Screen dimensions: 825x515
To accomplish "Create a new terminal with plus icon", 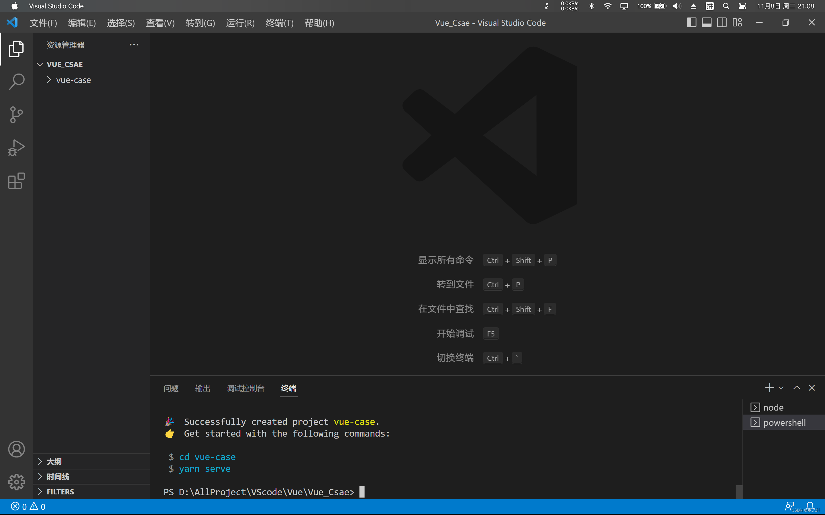I will [x=769, y=388].
